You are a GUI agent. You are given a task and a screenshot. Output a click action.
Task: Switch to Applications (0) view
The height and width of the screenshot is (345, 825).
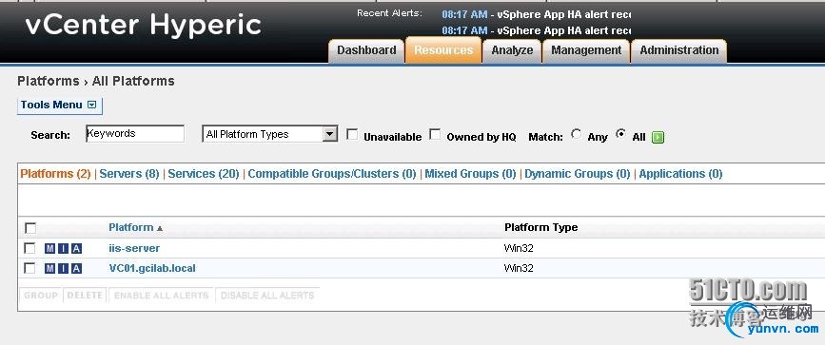680,174
